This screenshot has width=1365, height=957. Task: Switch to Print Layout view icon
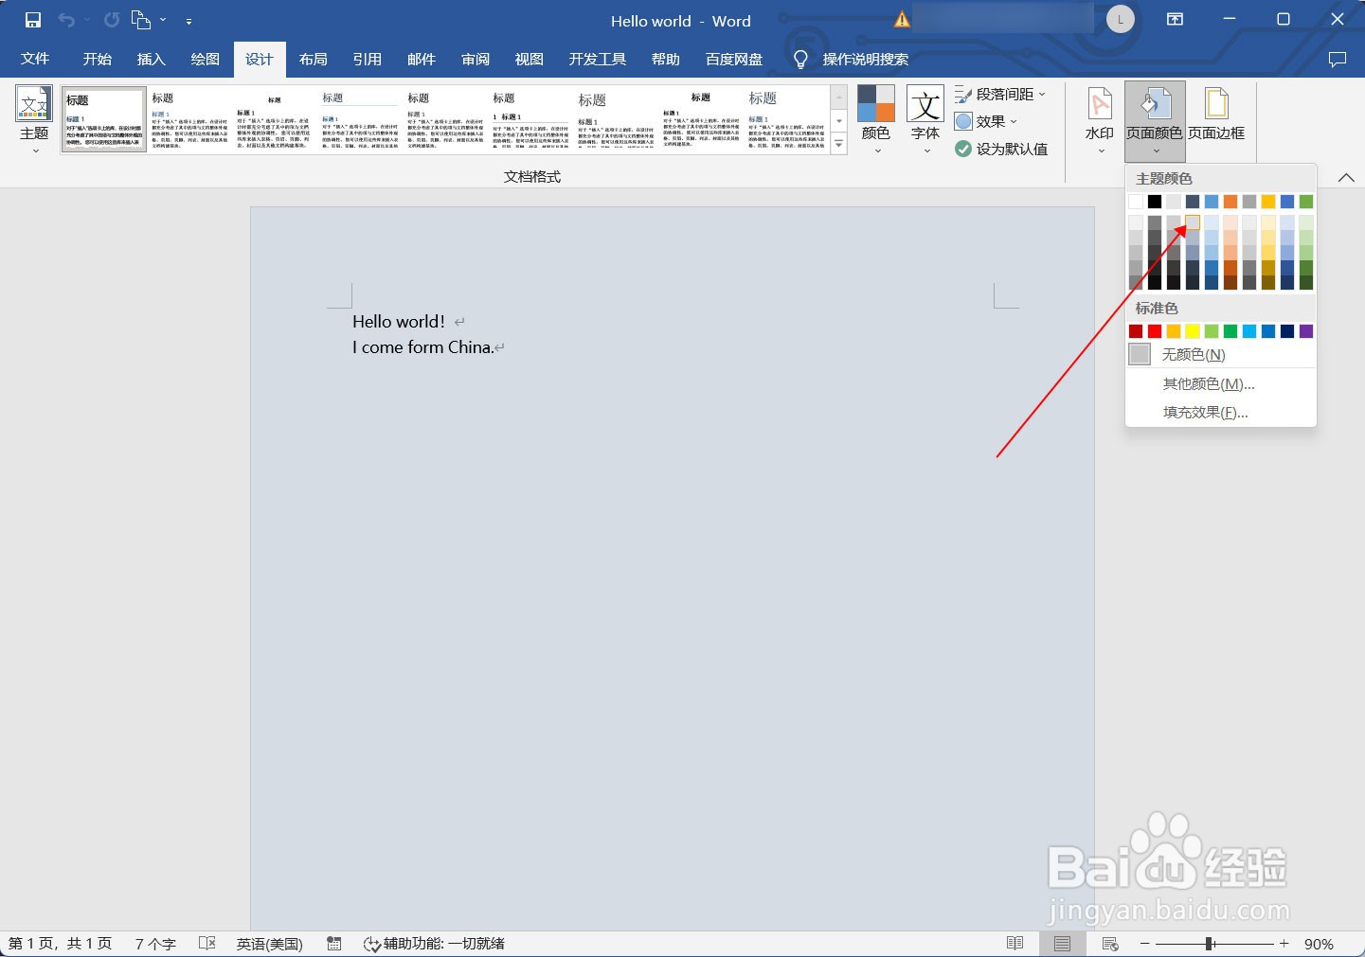[1062, 943]
